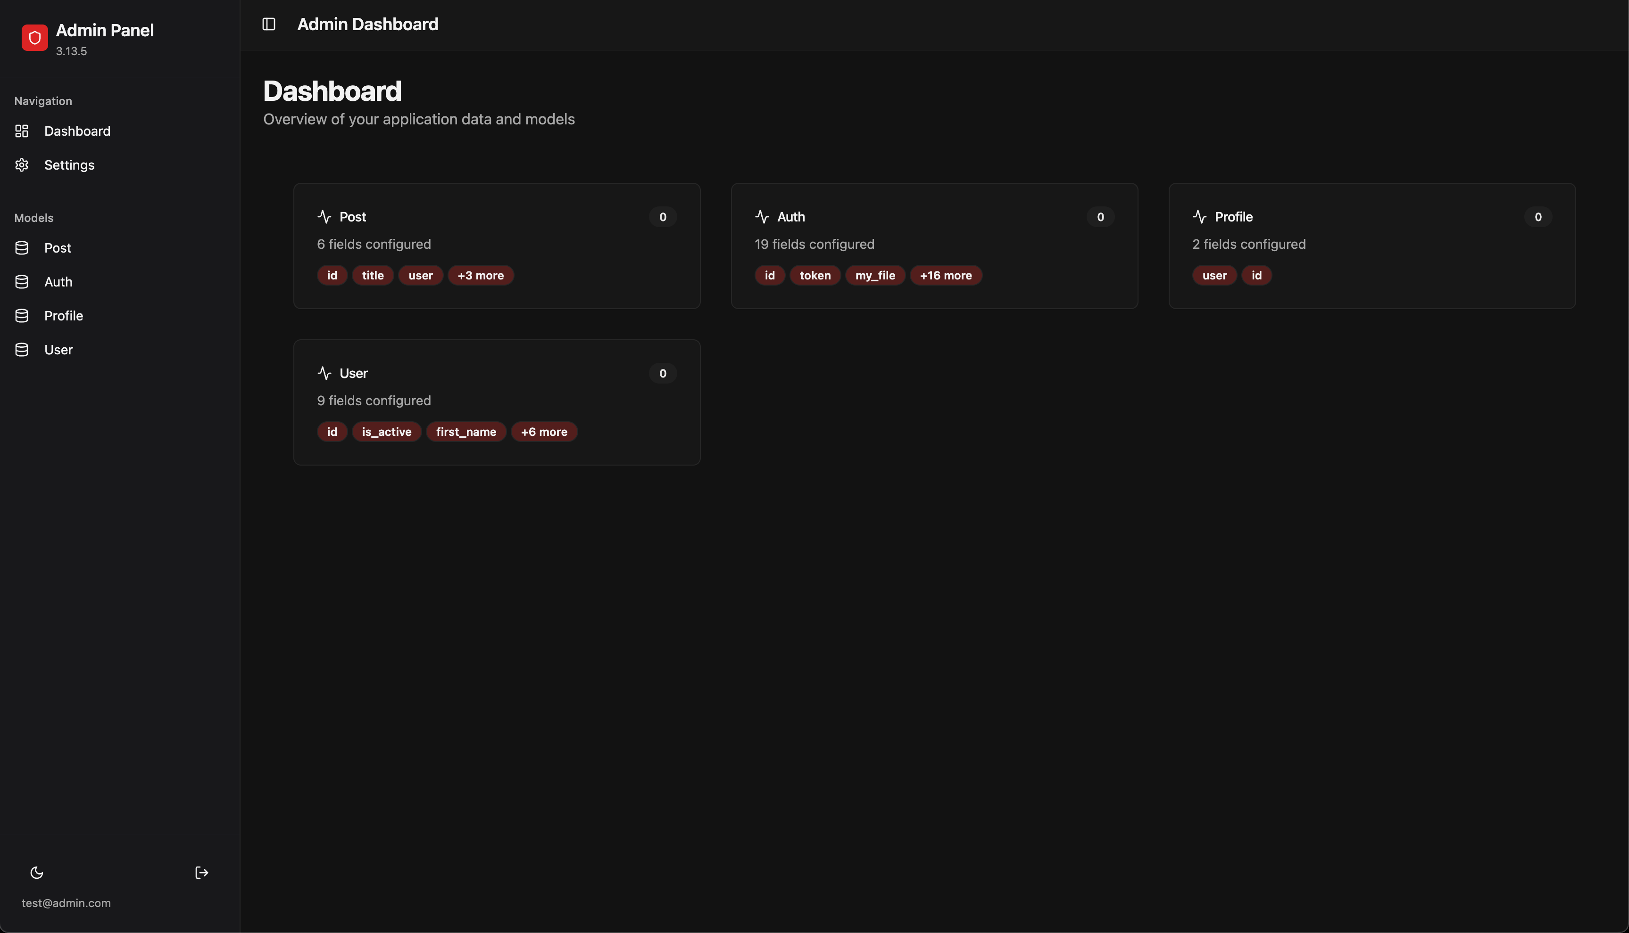This screenshot has width=1629, height=933.
Task: Click the activity icon on Profile card
Action: [1199, 217]
